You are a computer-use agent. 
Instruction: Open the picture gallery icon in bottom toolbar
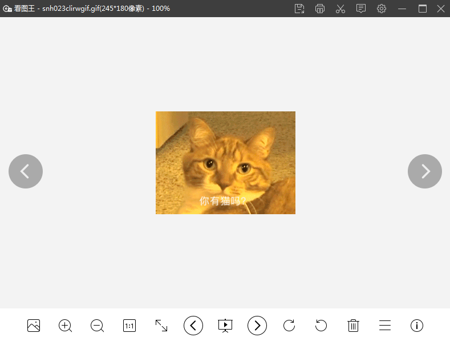point(34,326)
